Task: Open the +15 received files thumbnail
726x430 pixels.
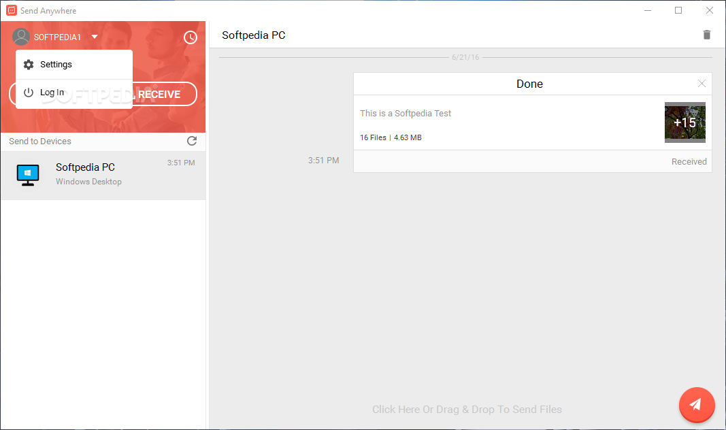Action: click(x=684, y=122)
